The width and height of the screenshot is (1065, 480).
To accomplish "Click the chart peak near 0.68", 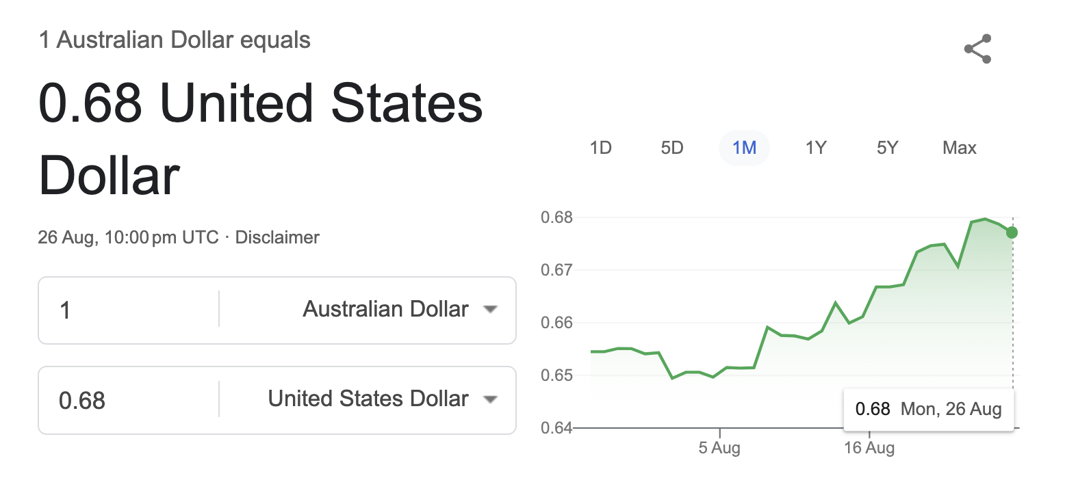I will coord(984,219).
